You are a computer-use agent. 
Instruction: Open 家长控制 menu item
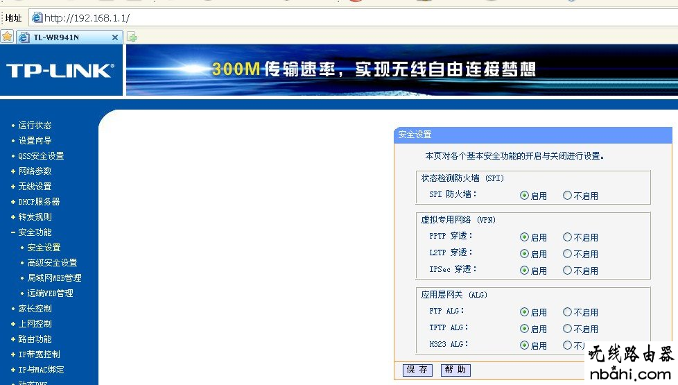[x=35, y=309]
